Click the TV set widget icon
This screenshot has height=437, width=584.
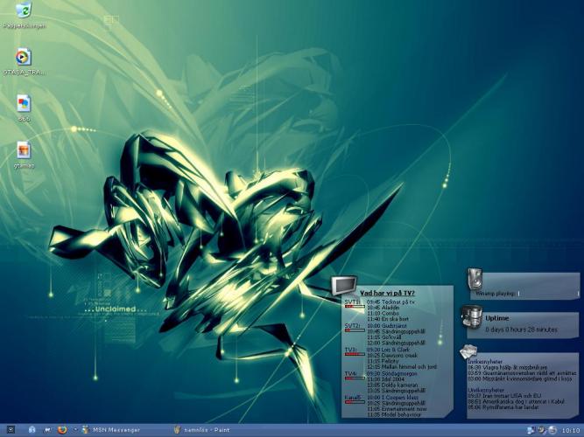[343, 285]
